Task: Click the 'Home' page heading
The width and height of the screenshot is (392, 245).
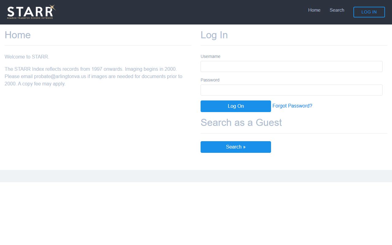Action: 18,35
